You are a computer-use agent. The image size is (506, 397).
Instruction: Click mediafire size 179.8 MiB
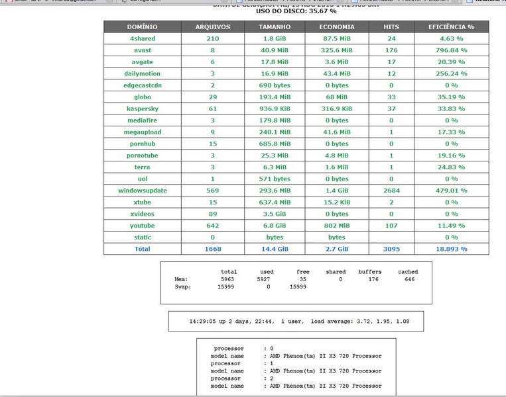(275, 120)
